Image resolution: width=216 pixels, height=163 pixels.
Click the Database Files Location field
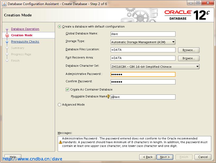coord(143,50)
